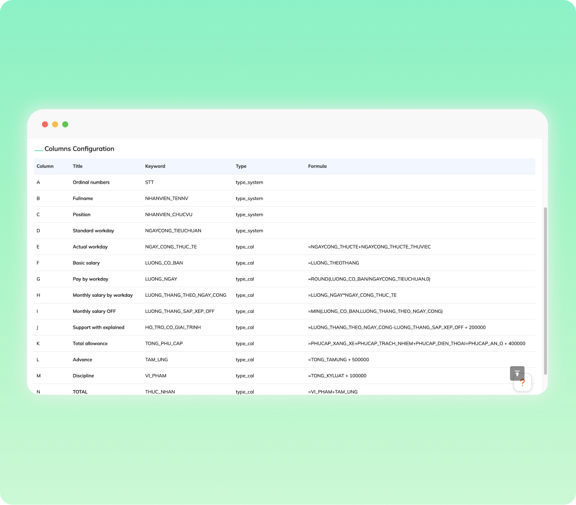
Task: Click the =MIN formula for Monthly salary OFF
Action: point(375,311)
